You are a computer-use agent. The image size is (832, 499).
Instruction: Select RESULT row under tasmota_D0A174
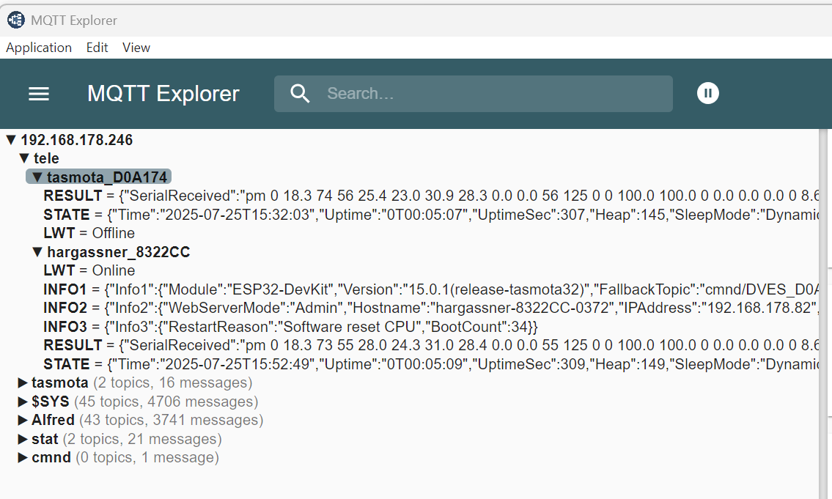point(431,196)
